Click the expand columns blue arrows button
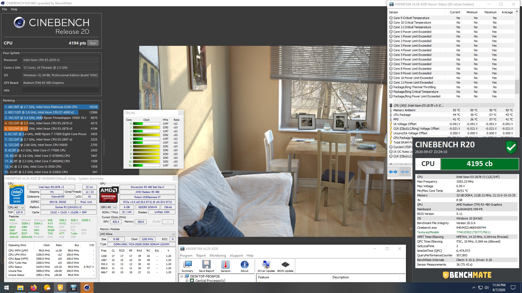Viewport: 522px width, 293px height. (393, 172)
